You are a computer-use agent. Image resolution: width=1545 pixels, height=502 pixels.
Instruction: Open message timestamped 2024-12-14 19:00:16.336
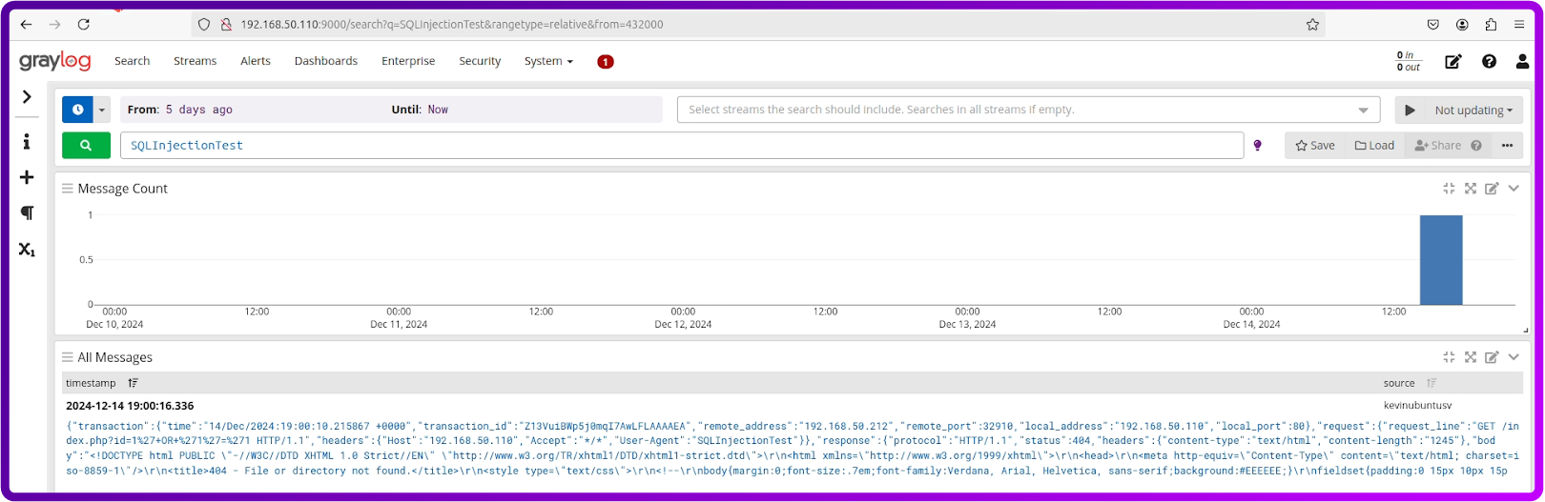(130, 406)
